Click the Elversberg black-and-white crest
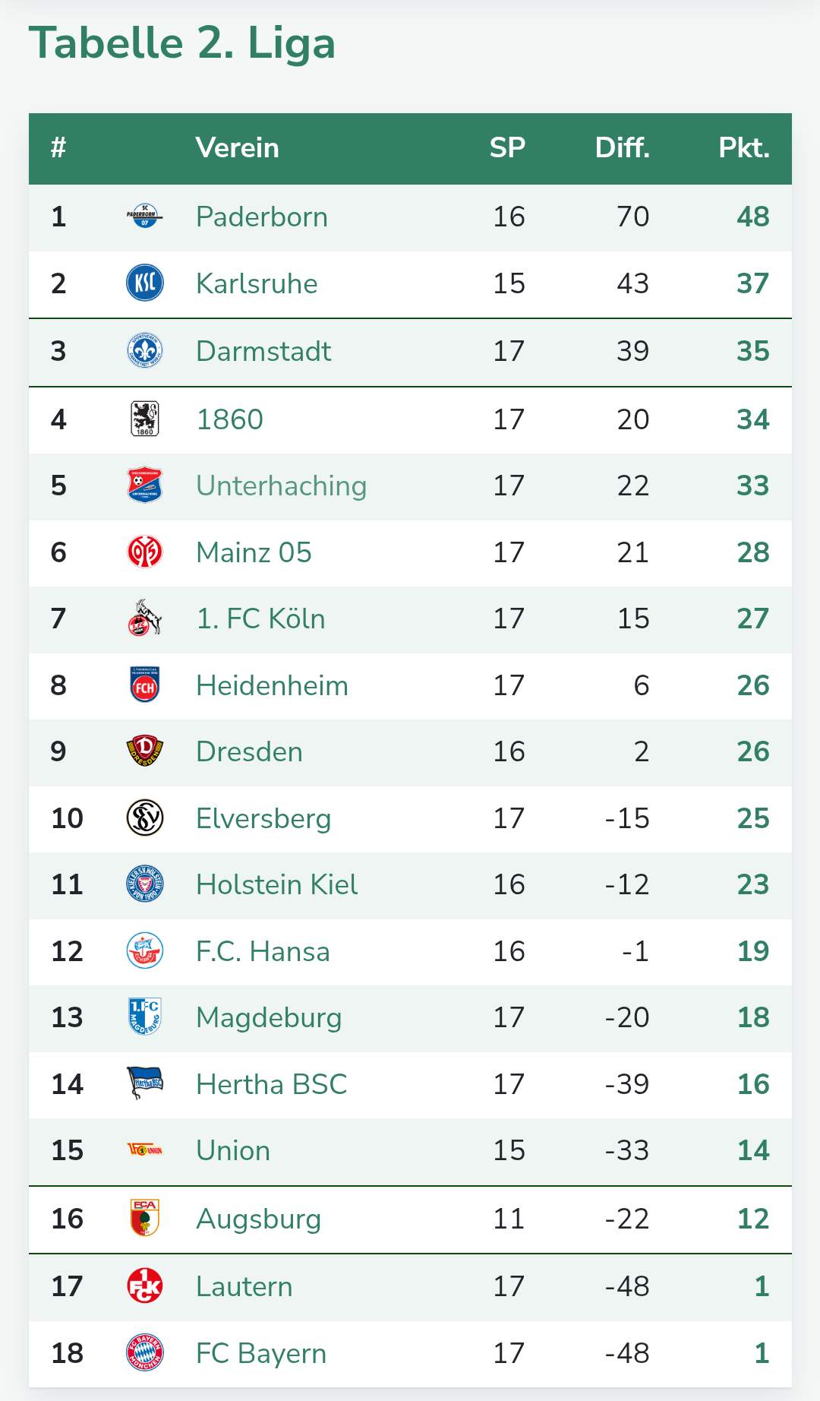This screenshot has width=820, height=1401. pyautogui.click(x=145, y=818)
